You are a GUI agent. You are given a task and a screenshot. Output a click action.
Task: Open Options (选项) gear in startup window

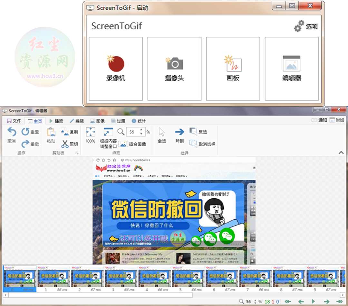[x=305, y=26]
